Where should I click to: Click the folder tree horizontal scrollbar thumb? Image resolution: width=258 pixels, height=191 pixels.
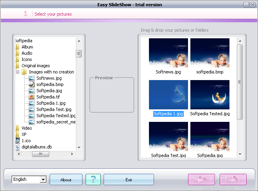pyautogui.click(x=41, y=154)
